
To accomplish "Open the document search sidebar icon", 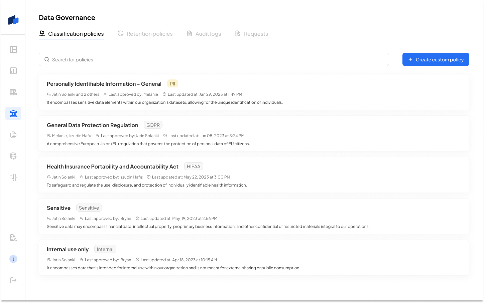I will point(13,238).
